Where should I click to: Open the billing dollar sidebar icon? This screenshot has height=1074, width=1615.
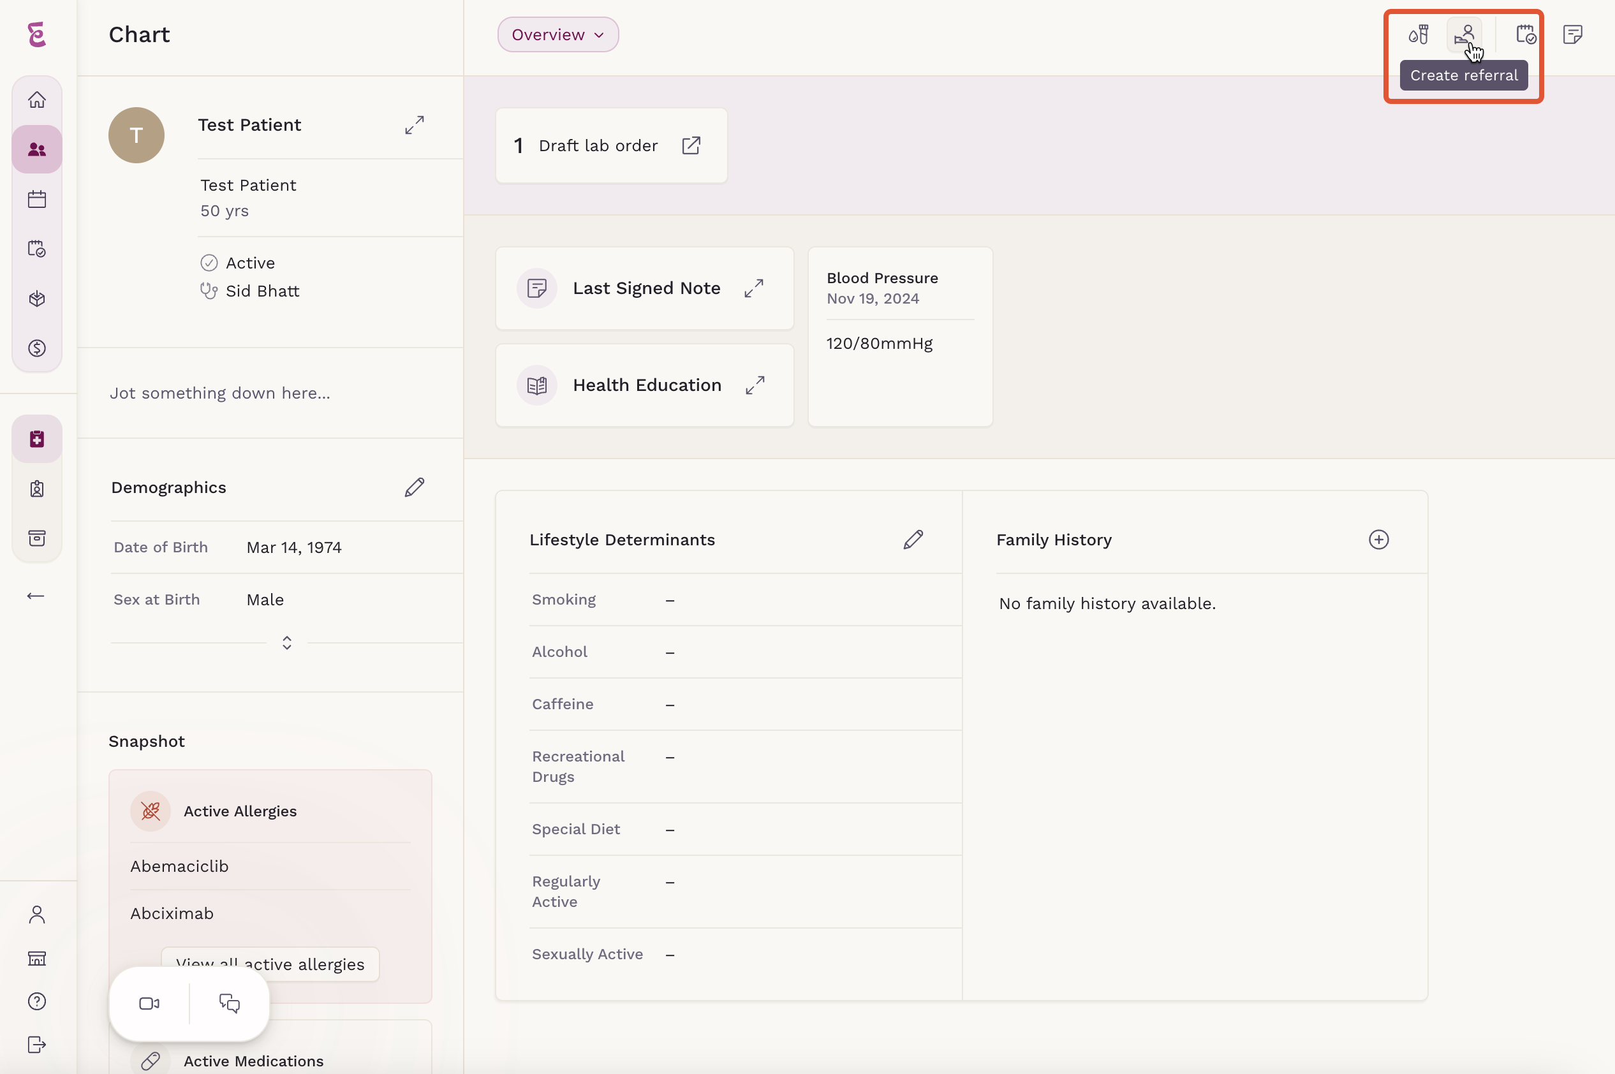[x=37, y=348]
